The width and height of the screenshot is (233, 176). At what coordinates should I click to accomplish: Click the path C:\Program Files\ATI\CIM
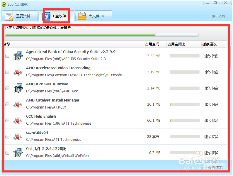click(x=46, y=107)
